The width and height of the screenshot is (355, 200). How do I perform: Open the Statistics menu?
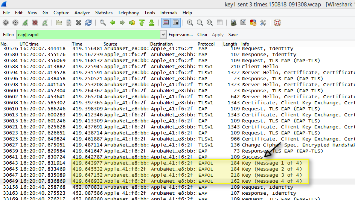pyautogui.click(x=104, y=13)
